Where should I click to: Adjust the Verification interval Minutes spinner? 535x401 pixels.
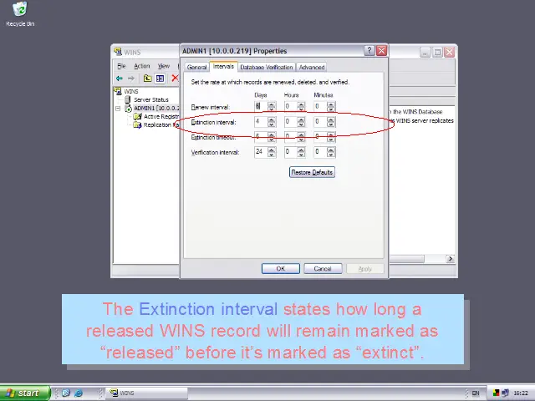pyautogui.click(x=331, y=152)
